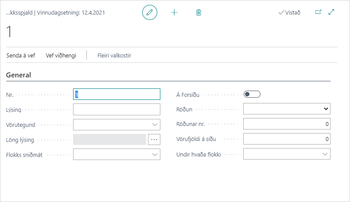This screenshot has width=350, height=202.
Task: Open card in new window icon
Action: tap(318, 12)
